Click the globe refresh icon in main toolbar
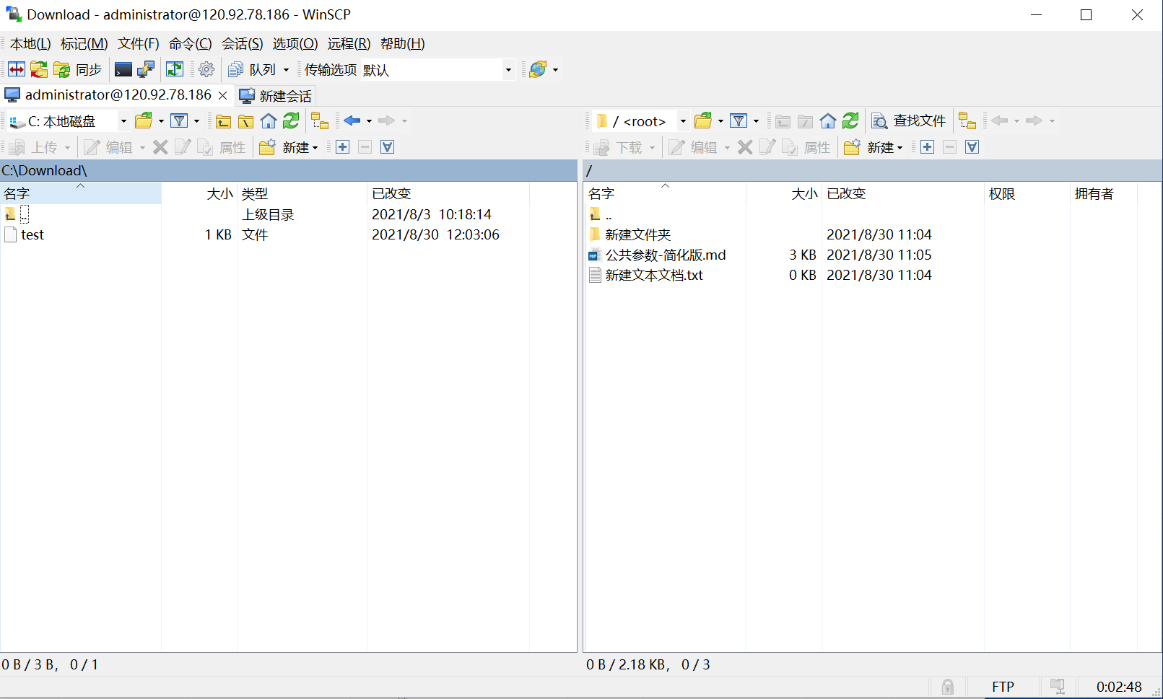 pyautogui.click(x=538, y=69)
